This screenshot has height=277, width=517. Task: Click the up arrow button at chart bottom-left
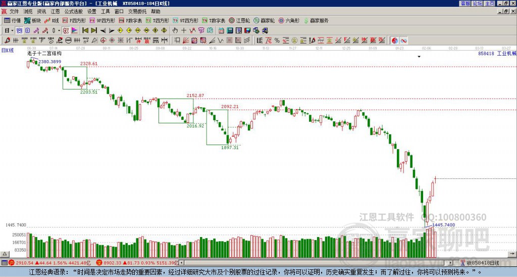pos(5,254)
